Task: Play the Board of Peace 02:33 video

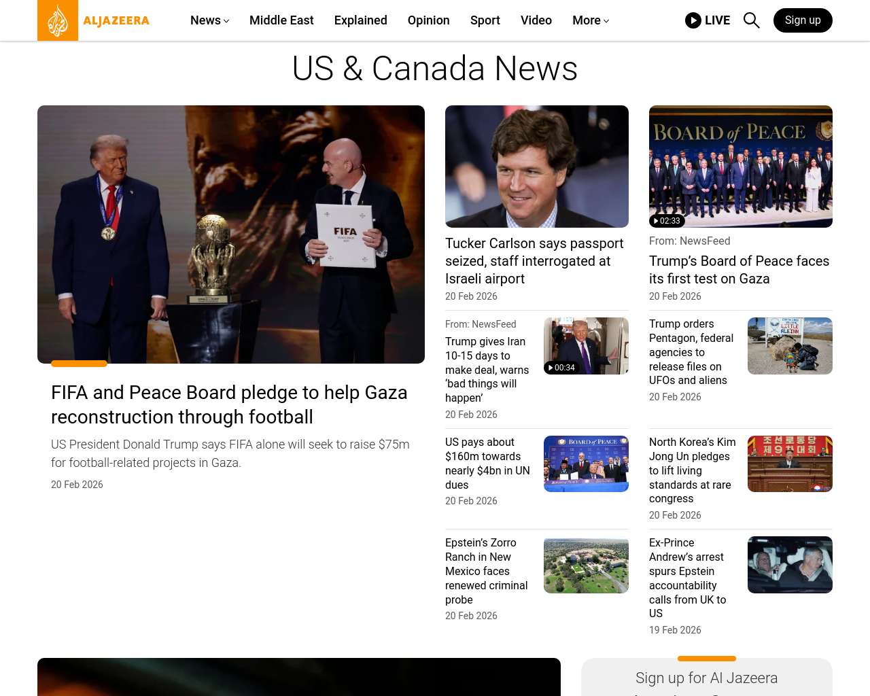Action: tap(740, 167)
